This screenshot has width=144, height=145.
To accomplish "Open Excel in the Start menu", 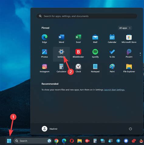I will (x=78, y=39).
